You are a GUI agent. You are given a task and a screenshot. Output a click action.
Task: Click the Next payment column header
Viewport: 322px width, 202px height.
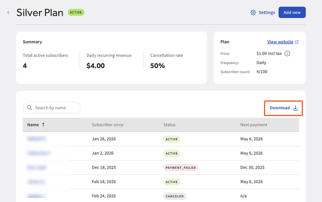(254, 125)
